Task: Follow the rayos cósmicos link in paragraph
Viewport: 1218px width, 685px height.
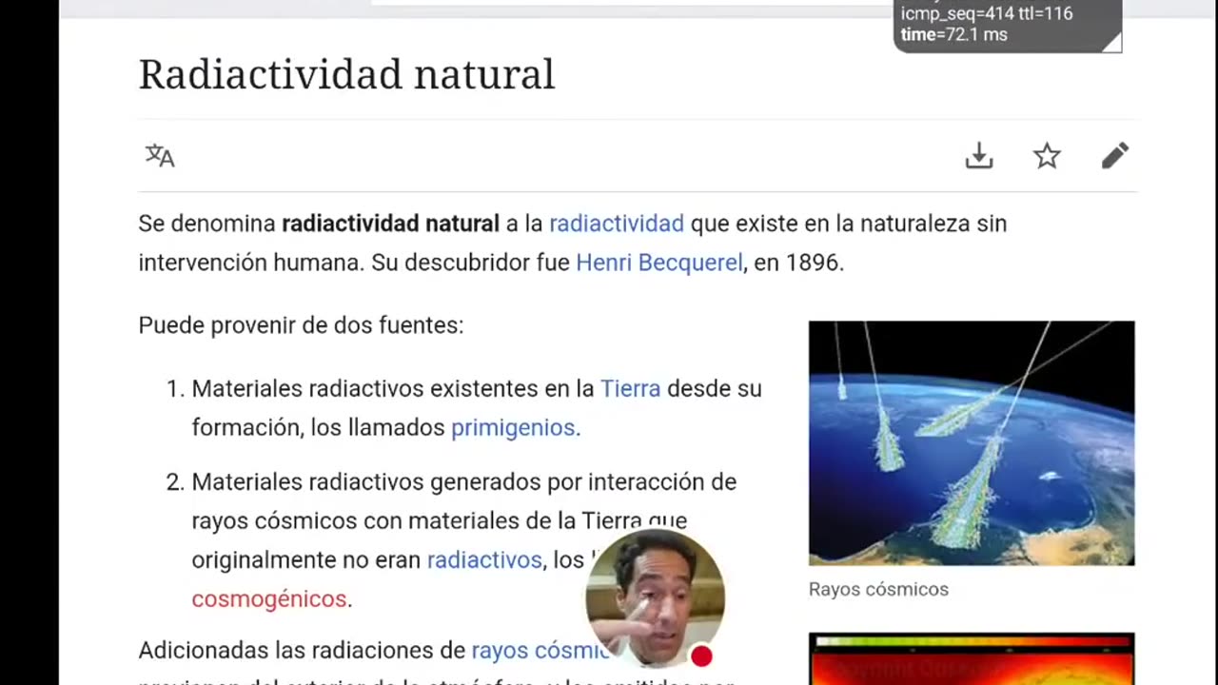Action: click(x=540, y=651)
